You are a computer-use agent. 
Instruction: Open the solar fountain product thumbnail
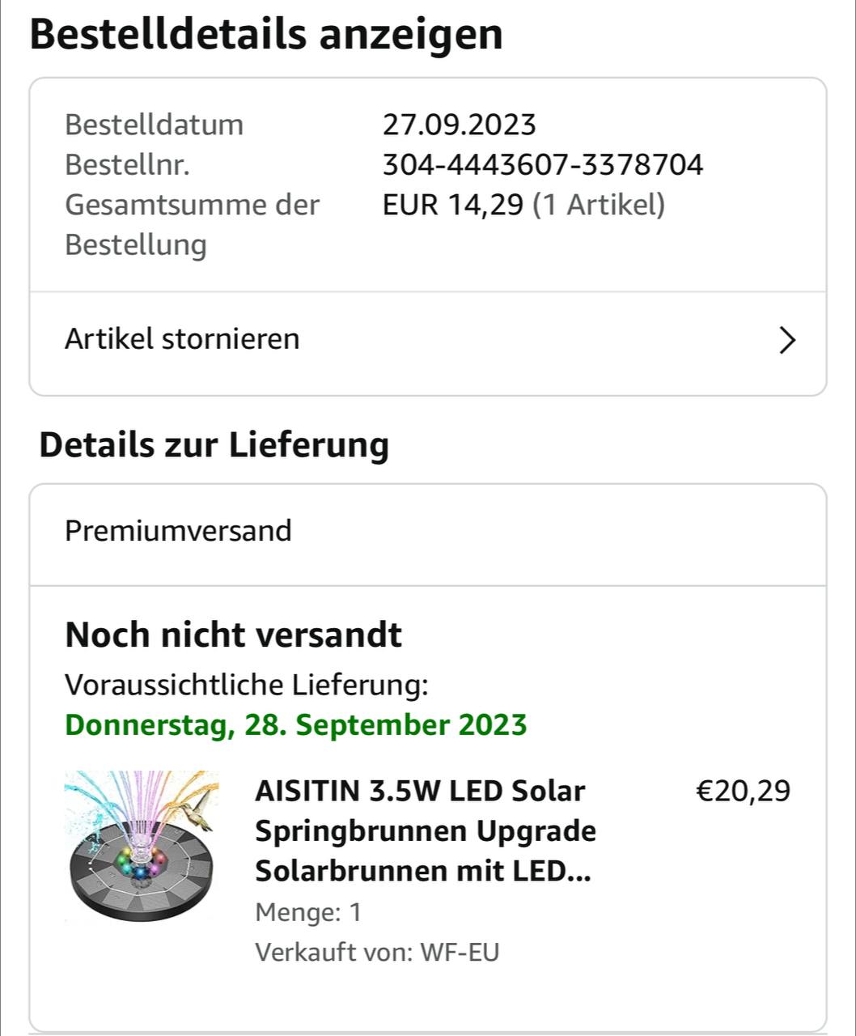click(x=142, y=847)
